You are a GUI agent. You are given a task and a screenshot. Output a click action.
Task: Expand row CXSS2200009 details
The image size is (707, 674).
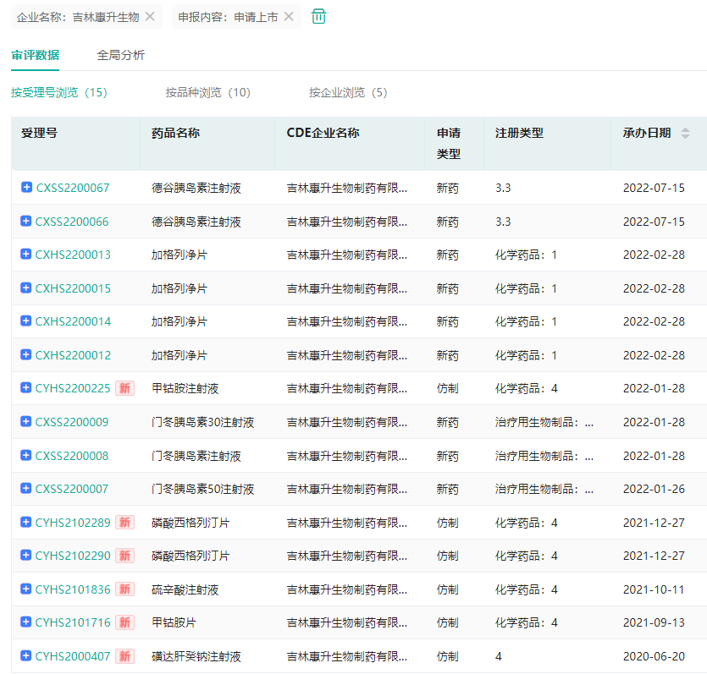[26, 422]
